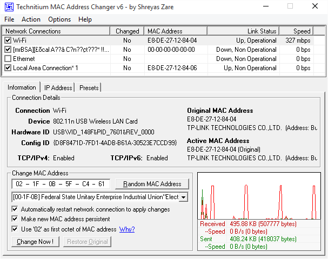Click device name 802.11n USB Wireless LAN Card
This screenshot has height=259, width=328.
pos(95,121)
